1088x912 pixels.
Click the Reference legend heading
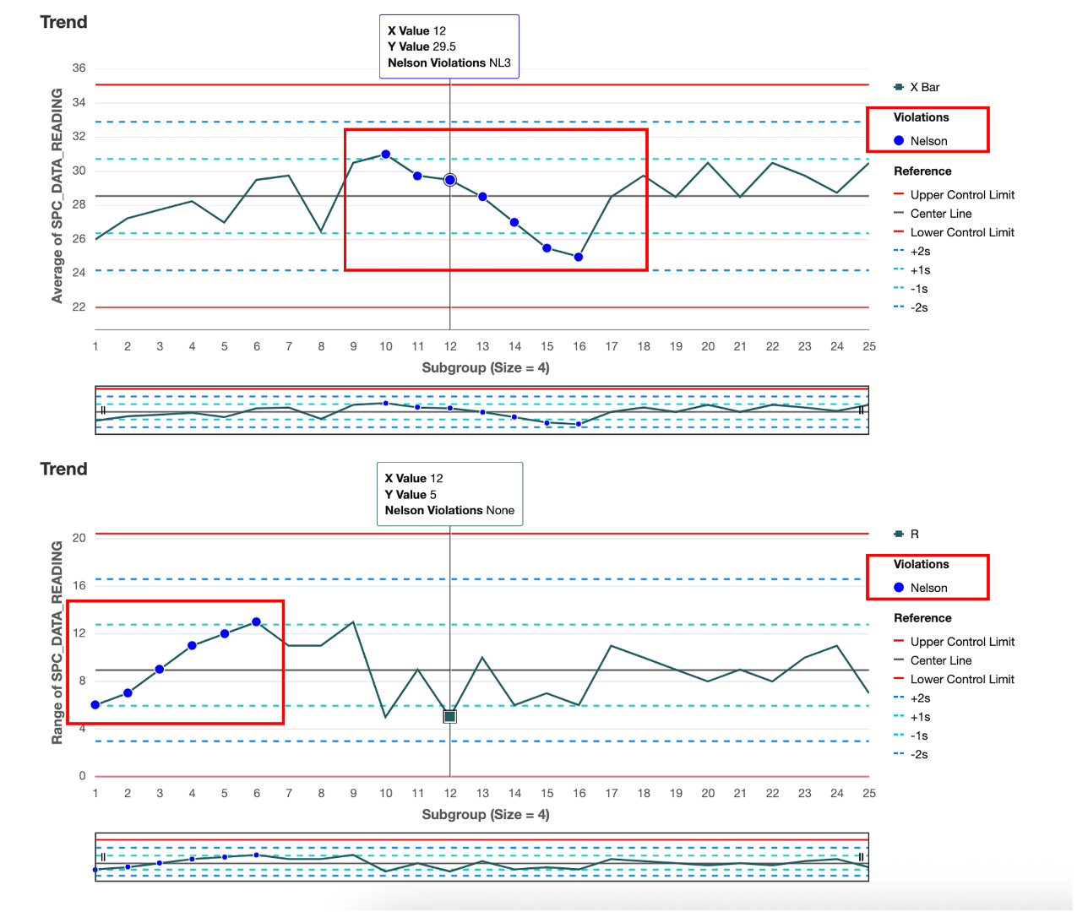coord(922,171)
